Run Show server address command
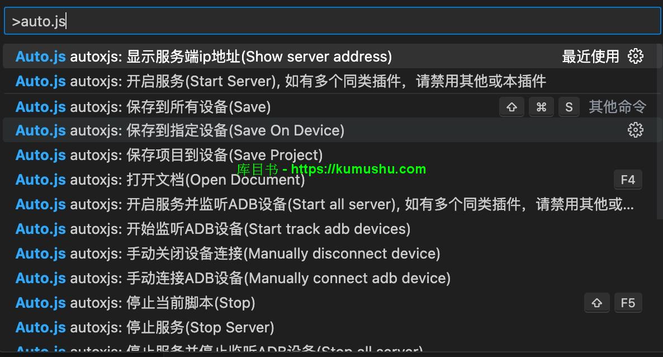The height and width of the screenshot is (357, 663). [331, 57]
